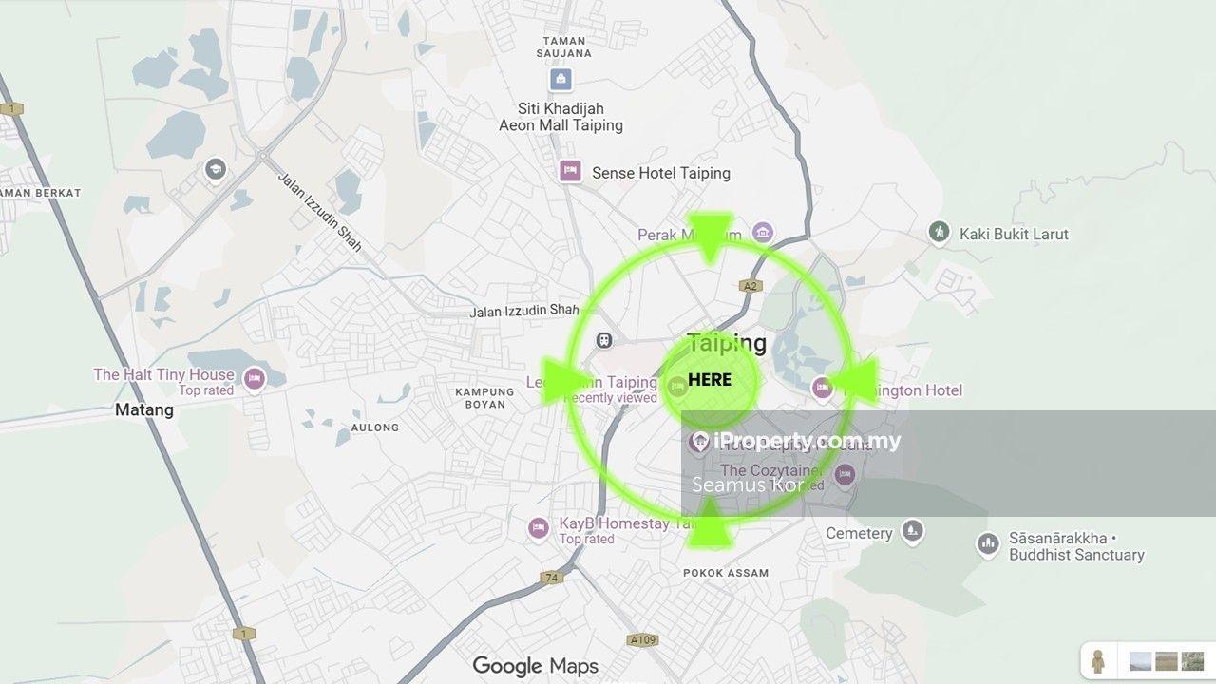1216x684 pixels.
Task: Select the Flemington Hotel lodging pin
Action: 823,388
